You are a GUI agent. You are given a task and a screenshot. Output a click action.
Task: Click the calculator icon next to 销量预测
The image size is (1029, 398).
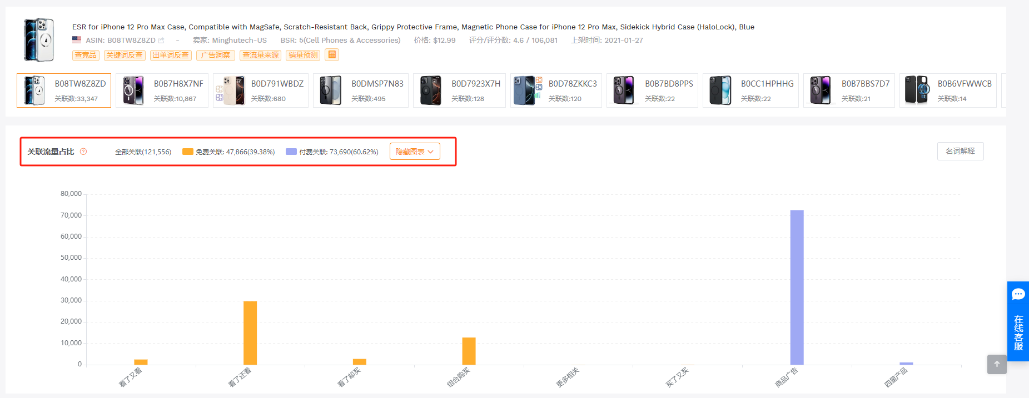click(x=332, y=55)
